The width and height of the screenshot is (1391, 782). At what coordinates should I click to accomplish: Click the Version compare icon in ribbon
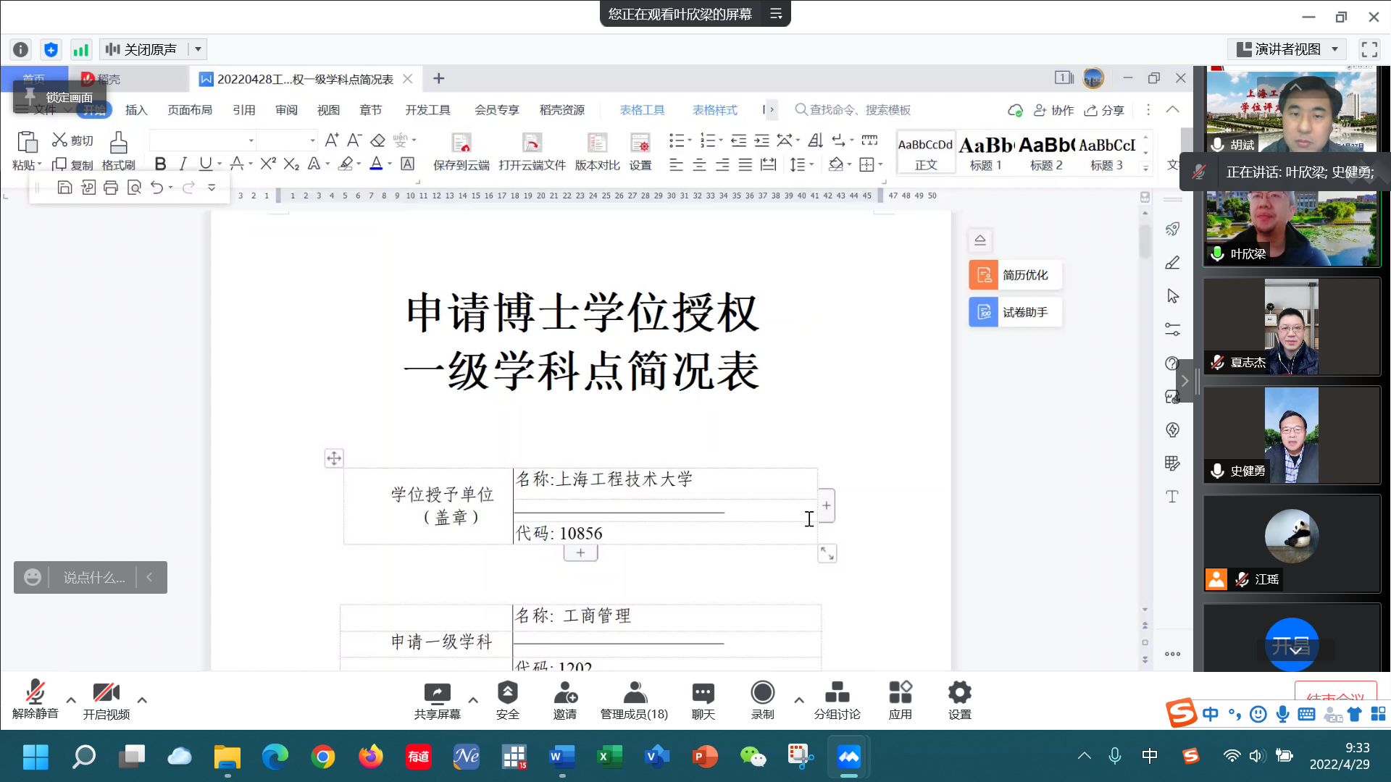[x=597, y=143]
